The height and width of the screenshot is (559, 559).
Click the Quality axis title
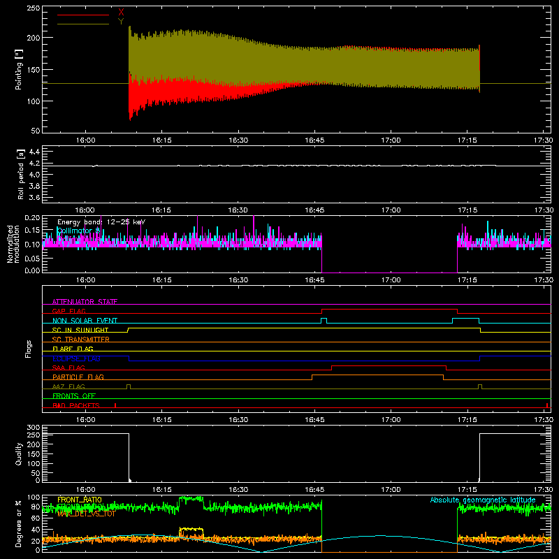pos(19,453)
